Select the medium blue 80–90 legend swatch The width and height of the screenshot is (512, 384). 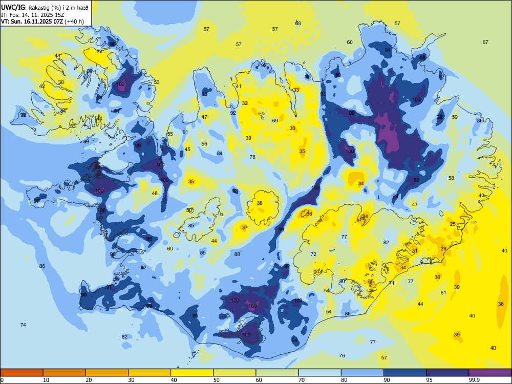pyautogui.click(x=362, y=373)
